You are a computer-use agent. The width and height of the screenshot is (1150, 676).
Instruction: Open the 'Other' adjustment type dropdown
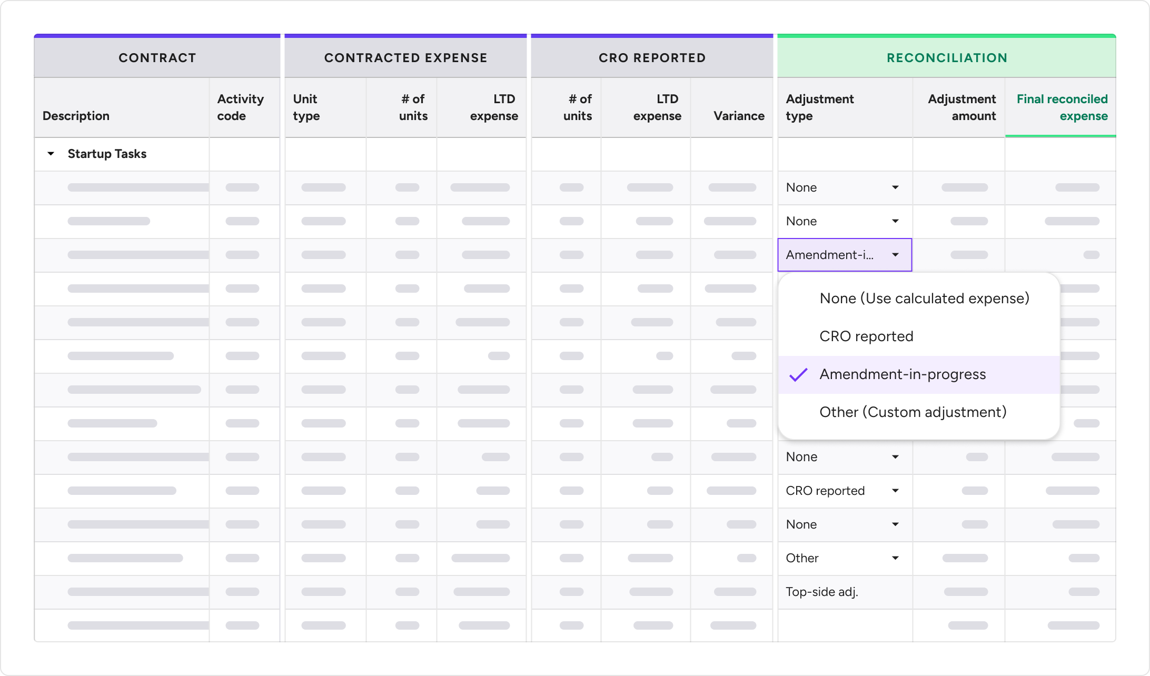point(844,558)
